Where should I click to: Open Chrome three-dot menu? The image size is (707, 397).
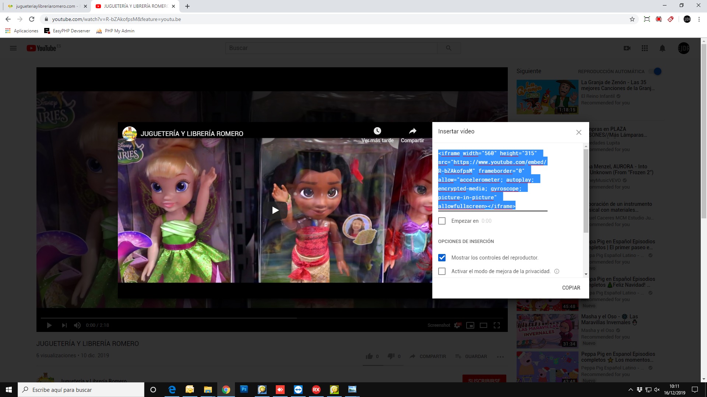pos(699,19)
